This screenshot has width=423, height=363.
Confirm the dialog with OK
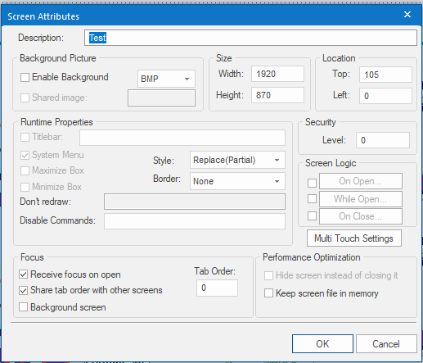322,344
